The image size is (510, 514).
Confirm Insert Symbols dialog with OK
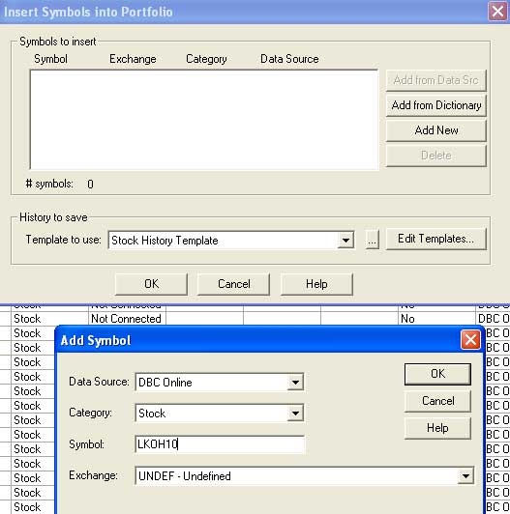151,284
